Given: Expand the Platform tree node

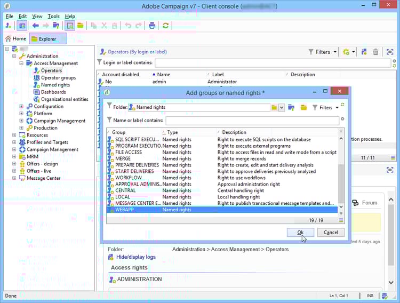Looking at the screenshot, I should click(x=21, y=113).
